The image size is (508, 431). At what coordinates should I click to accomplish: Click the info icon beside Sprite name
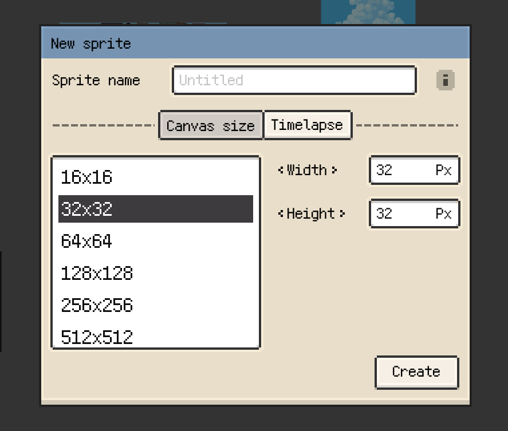445,80
